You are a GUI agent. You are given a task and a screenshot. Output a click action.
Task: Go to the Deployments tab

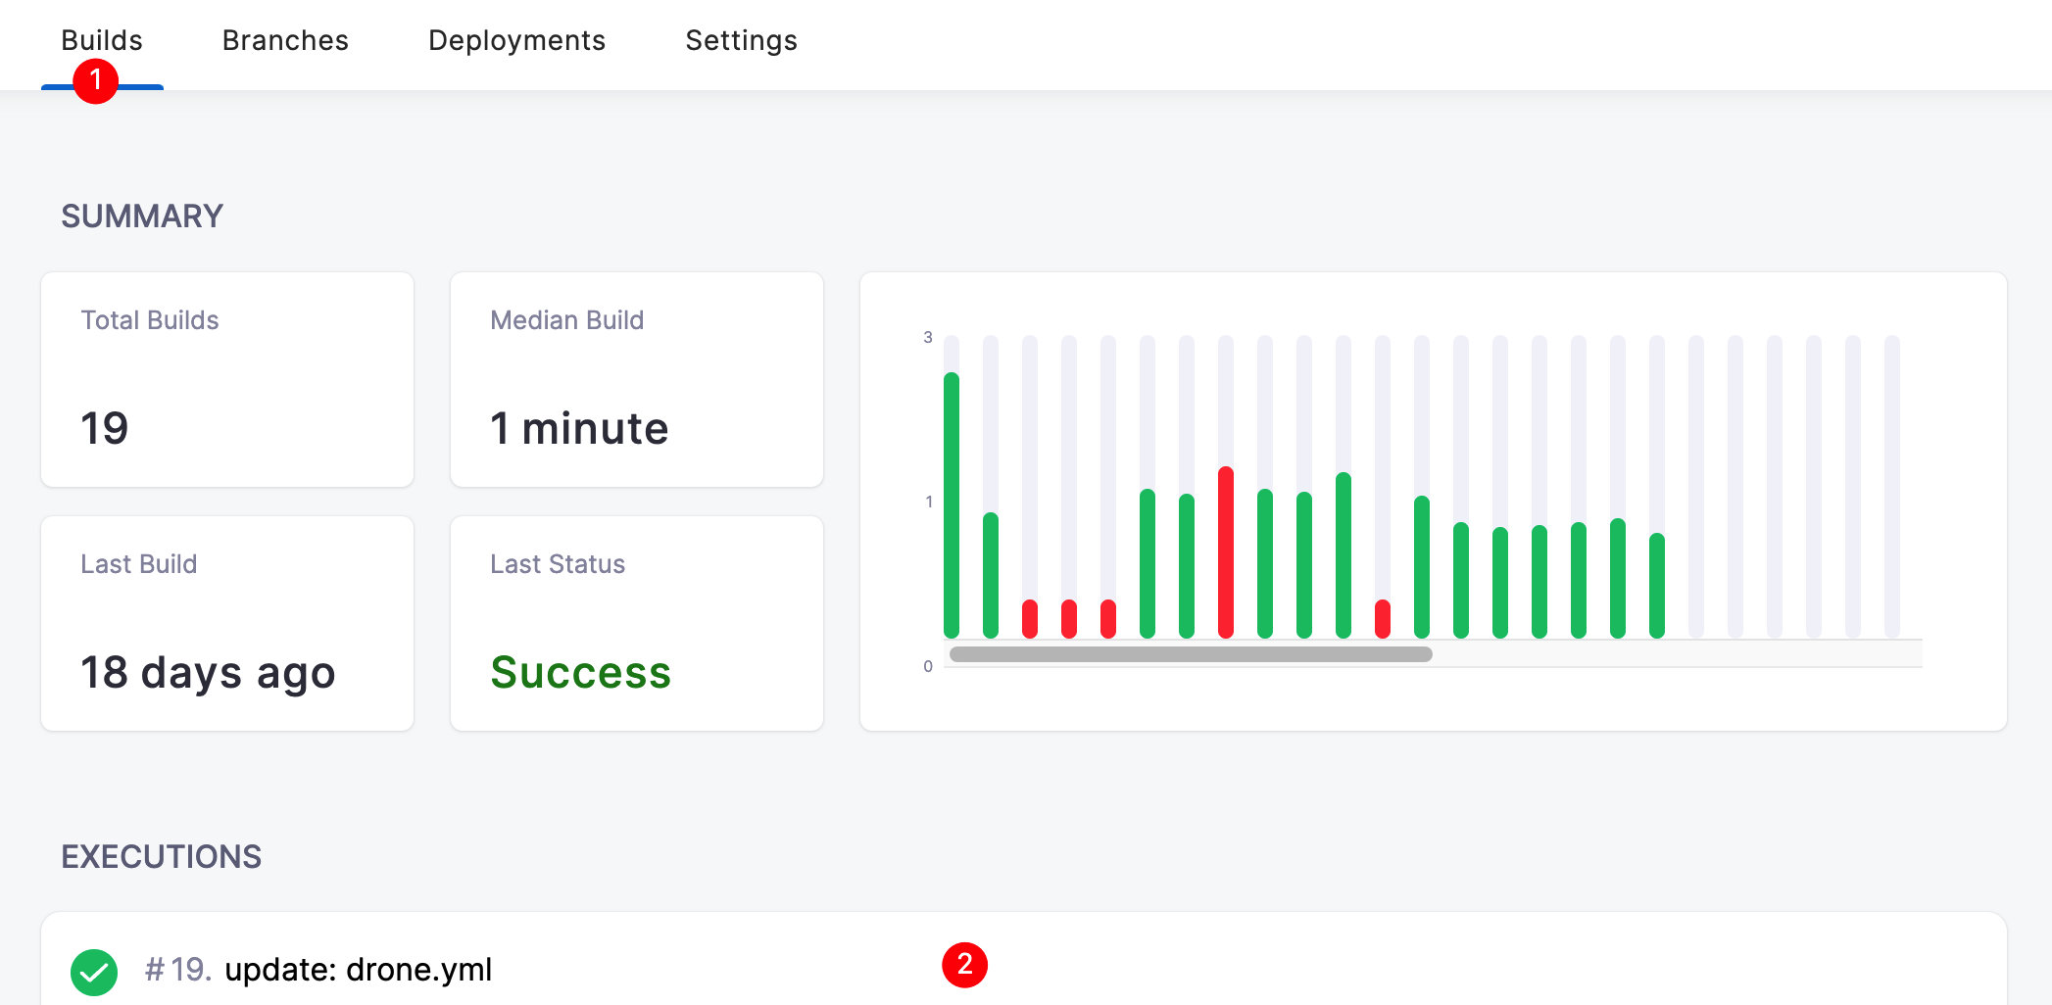(516, 40)
